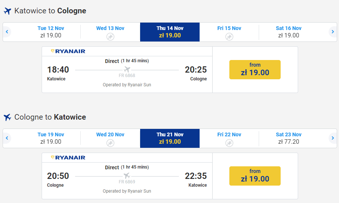Click the no-flight icon under Wed 13 Nov

click(110, 36)
